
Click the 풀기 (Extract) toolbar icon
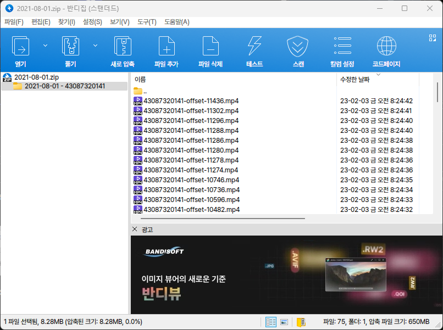point(70,46)
